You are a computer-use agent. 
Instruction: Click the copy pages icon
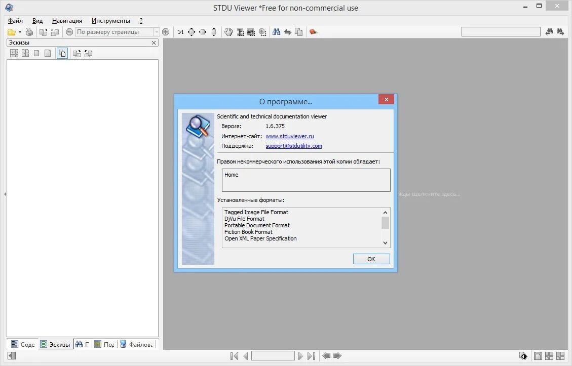[x=299, y=32]
